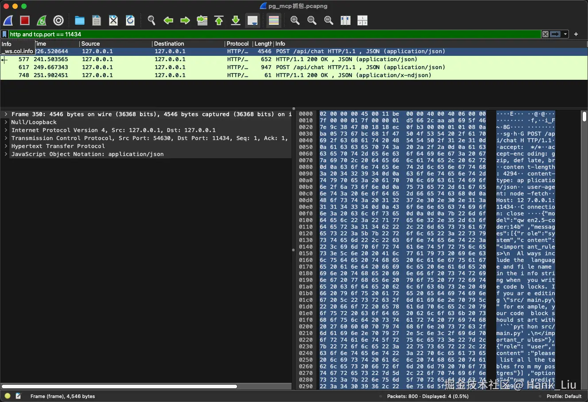Click the last icon in the main toolbar
This screenshot has width=588, height=402.
362,20
